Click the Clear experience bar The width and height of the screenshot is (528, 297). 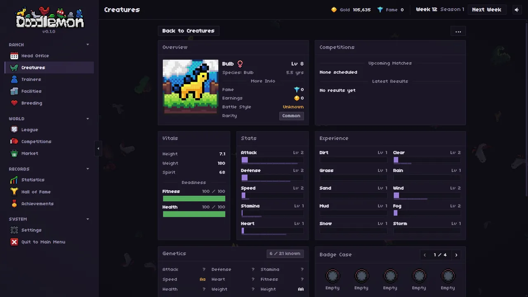[427, 160]
